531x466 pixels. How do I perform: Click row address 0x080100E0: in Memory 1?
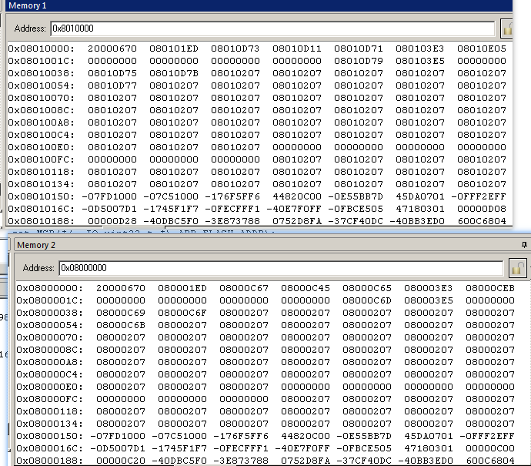(x=41, y=147)
